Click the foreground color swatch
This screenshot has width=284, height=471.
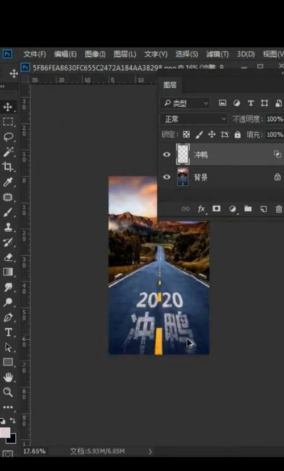5,432
